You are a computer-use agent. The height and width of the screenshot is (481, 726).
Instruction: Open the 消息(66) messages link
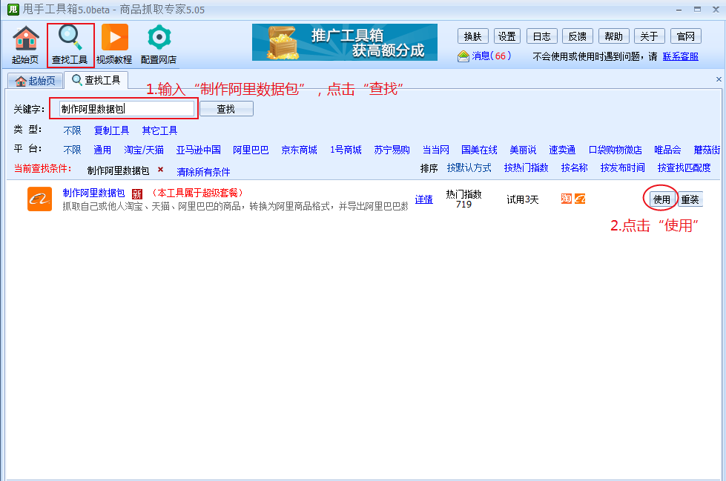click(x=491, y=56)
